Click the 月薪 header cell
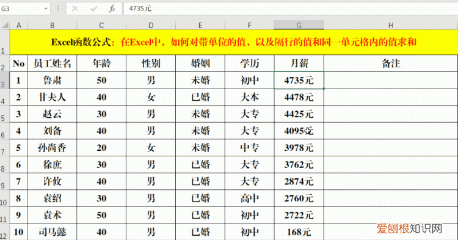The width and height of the screenshot is (458, 240). point(299,64)
